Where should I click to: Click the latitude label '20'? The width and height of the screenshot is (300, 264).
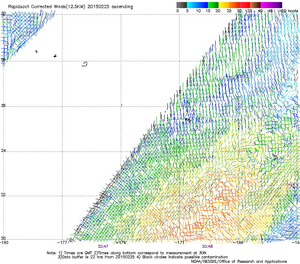click(x=3, y=238)
